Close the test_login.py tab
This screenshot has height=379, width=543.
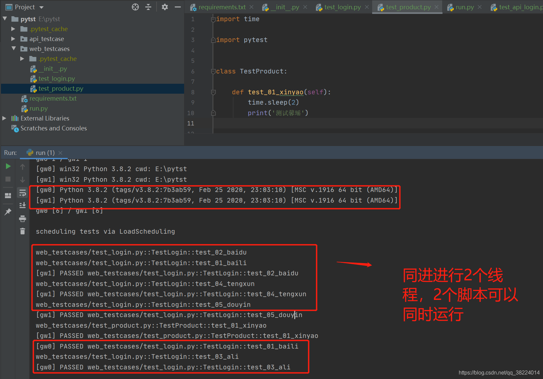point(367,7)
